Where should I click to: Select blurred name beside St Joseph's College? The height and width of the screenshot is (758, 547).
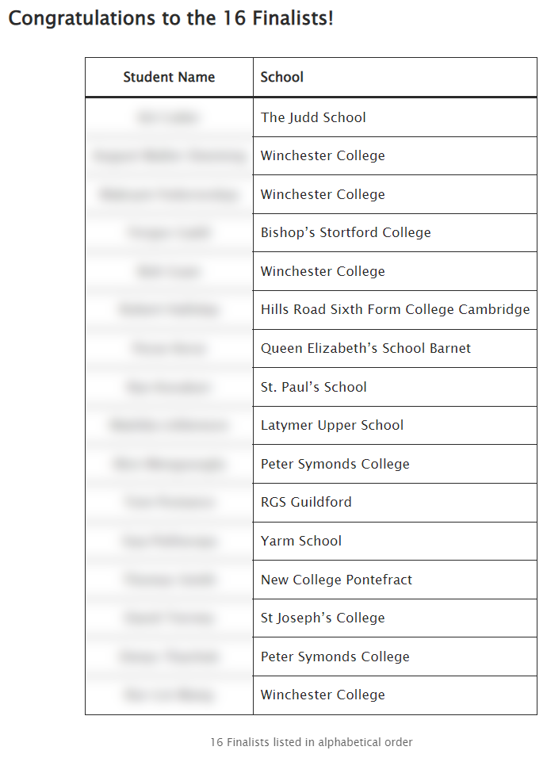(169, 618)
